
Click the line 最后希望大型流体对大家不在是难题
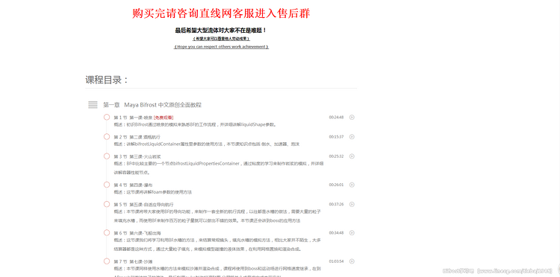(x=221, y=31)
